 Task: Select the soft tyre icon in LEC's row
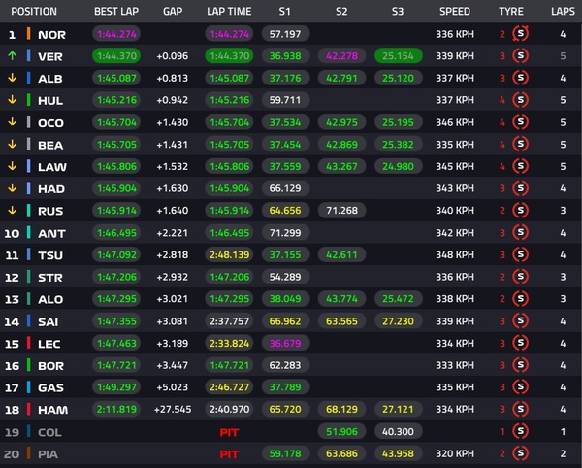click(x=521, y=343)
